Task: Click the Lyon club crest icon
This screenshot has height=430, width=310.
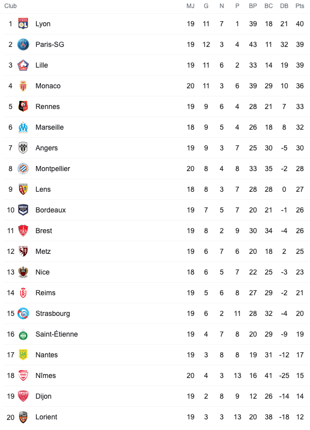Action: [23, 24]
